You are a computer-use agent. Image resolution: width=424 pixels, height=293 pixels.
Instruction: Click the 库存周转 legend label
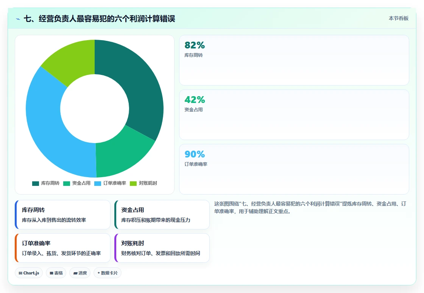point(50,183)
